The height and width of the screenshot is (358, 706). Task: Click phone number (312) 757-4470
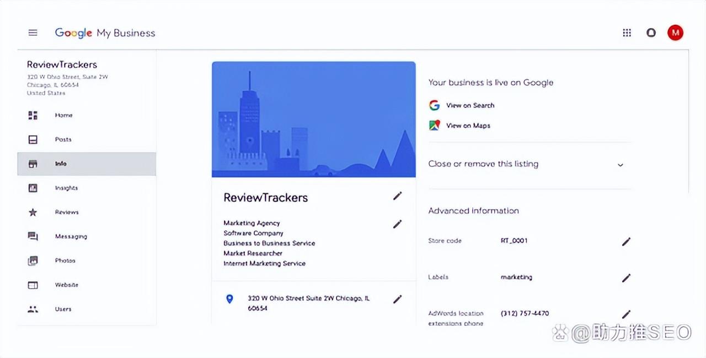pos(525,313)
